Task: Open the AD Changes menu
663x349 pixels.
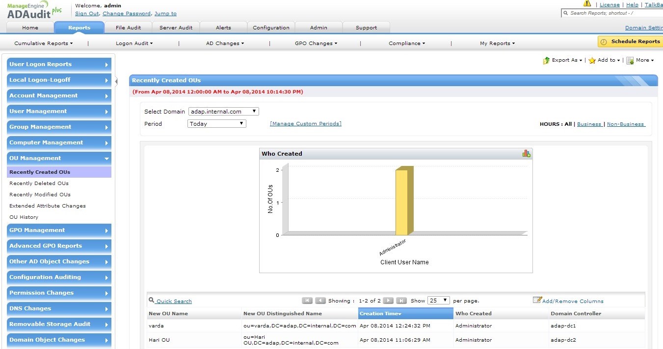Action: pyautogui.click(x=225, y=44)
